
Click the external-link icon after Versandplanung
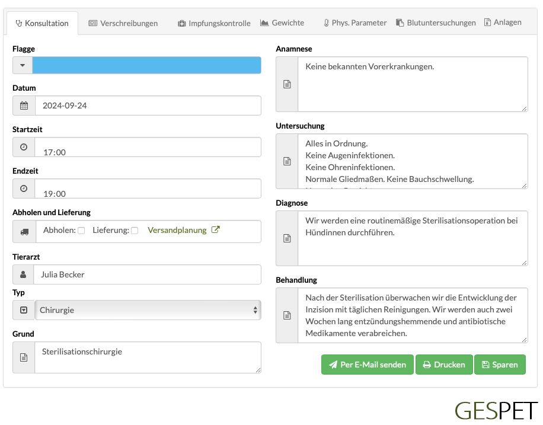[215, 229]
